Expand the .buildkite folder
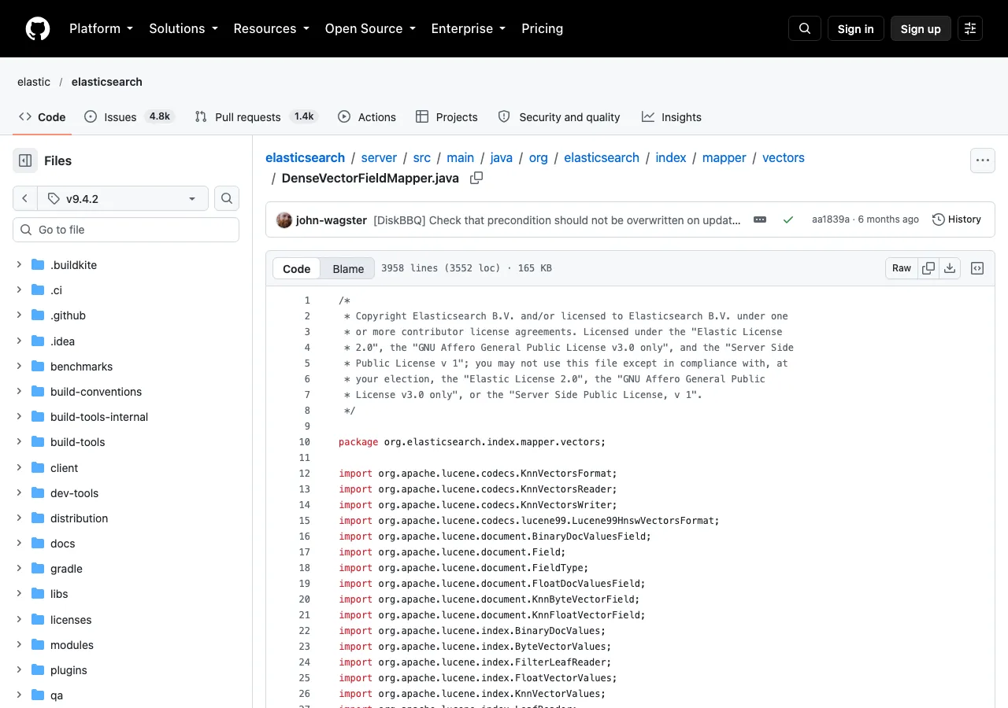The height and width of the screenshot is (708, 1008). click(19, 265)
